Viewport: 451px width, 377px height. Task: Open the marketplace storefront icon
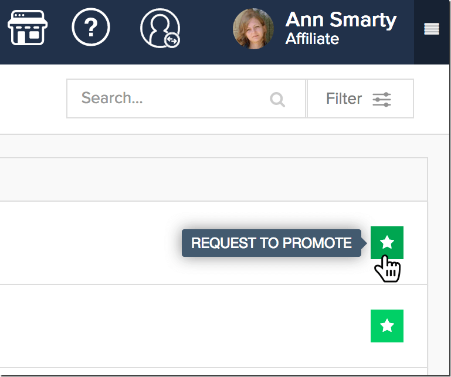(x=28, y=28)
